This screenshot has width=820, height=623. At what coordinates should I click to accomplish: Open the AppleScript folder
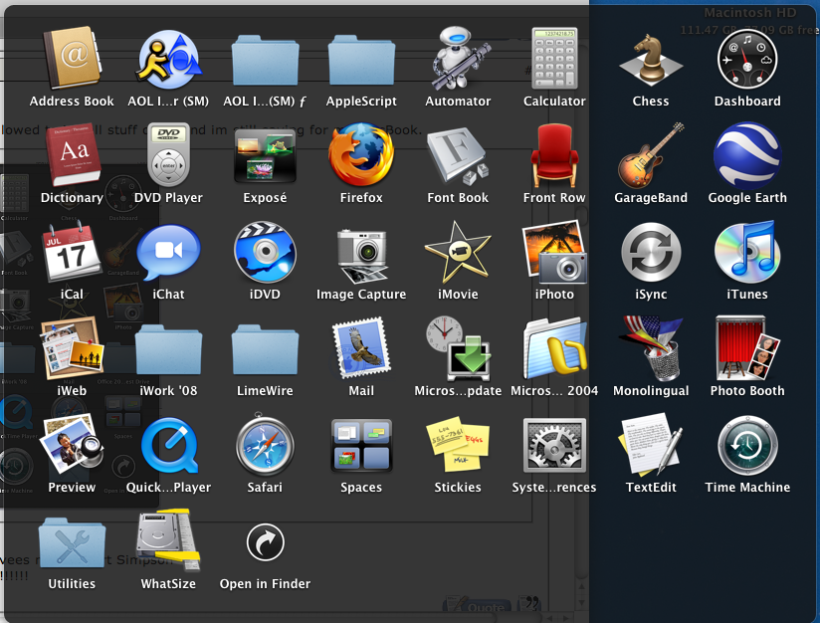tap(361, 60)
